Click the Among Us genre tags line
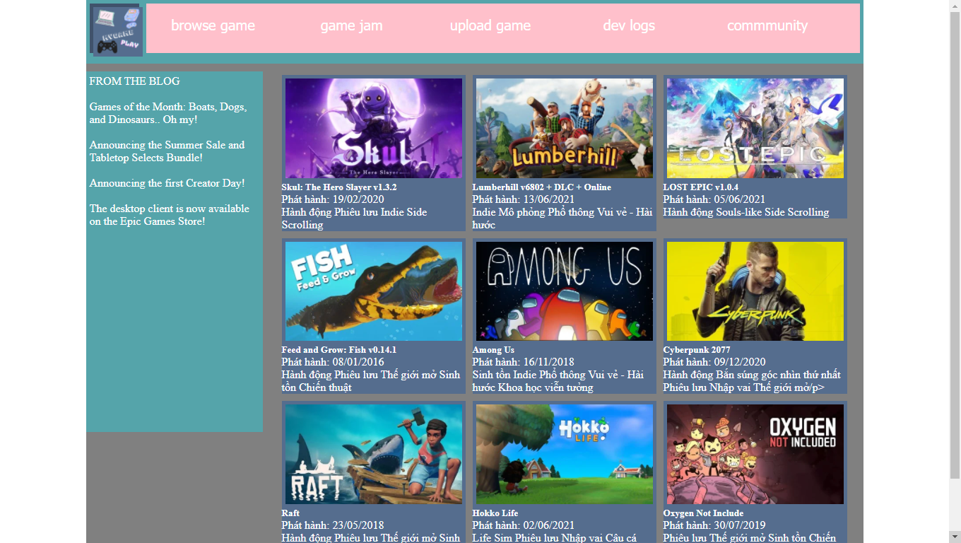 558,381
